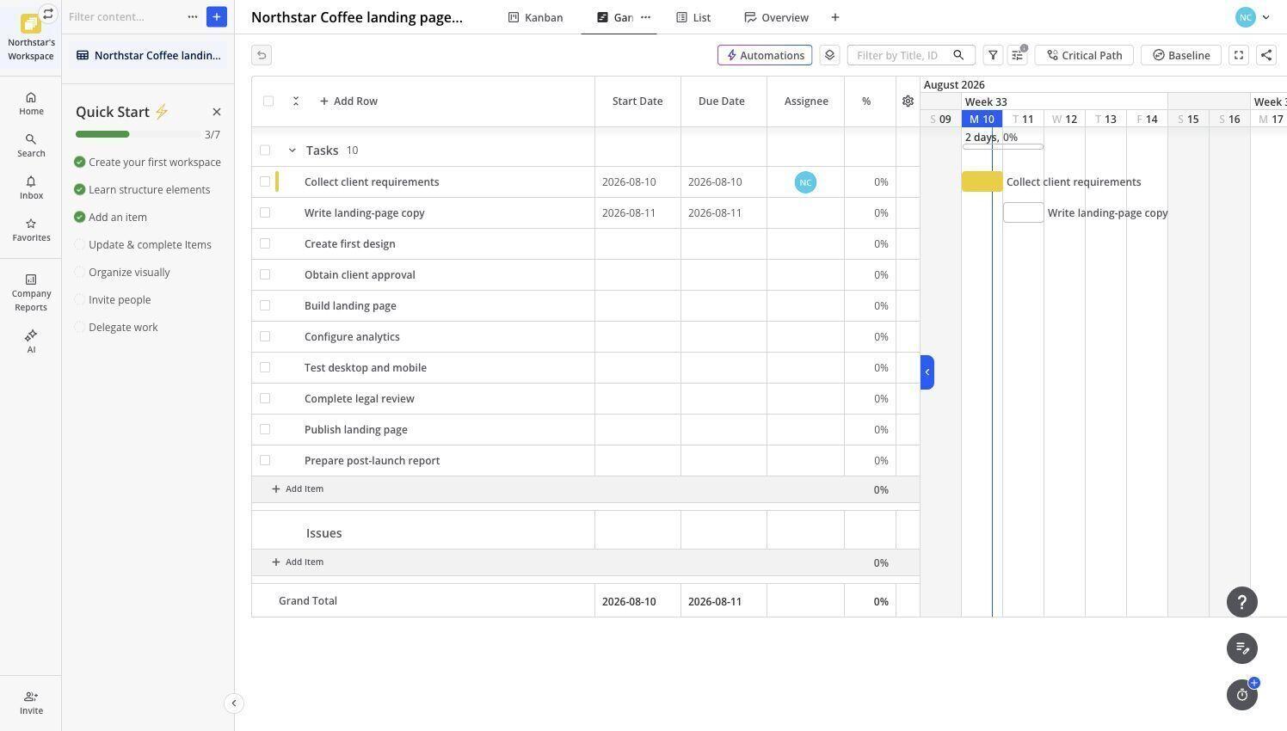Click the Quick Start progress bar

point(139,134)
